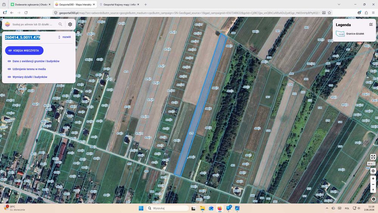Close the Geoportal Krajowy tab
378x213 pixels.
point(138,4)
